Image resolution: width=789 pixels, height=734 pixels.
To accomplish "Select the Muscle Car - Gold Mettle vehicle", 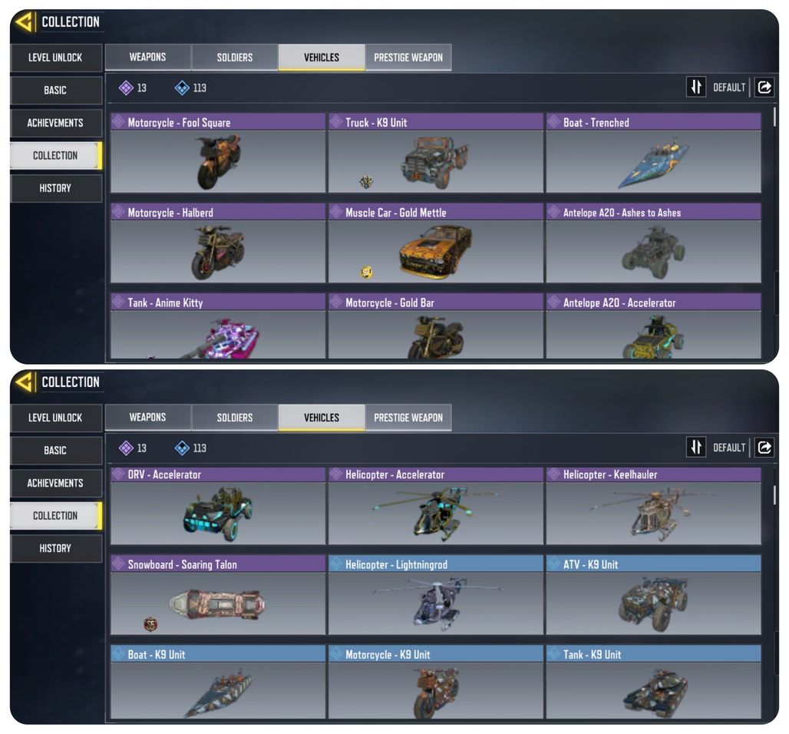I will 436,243.
